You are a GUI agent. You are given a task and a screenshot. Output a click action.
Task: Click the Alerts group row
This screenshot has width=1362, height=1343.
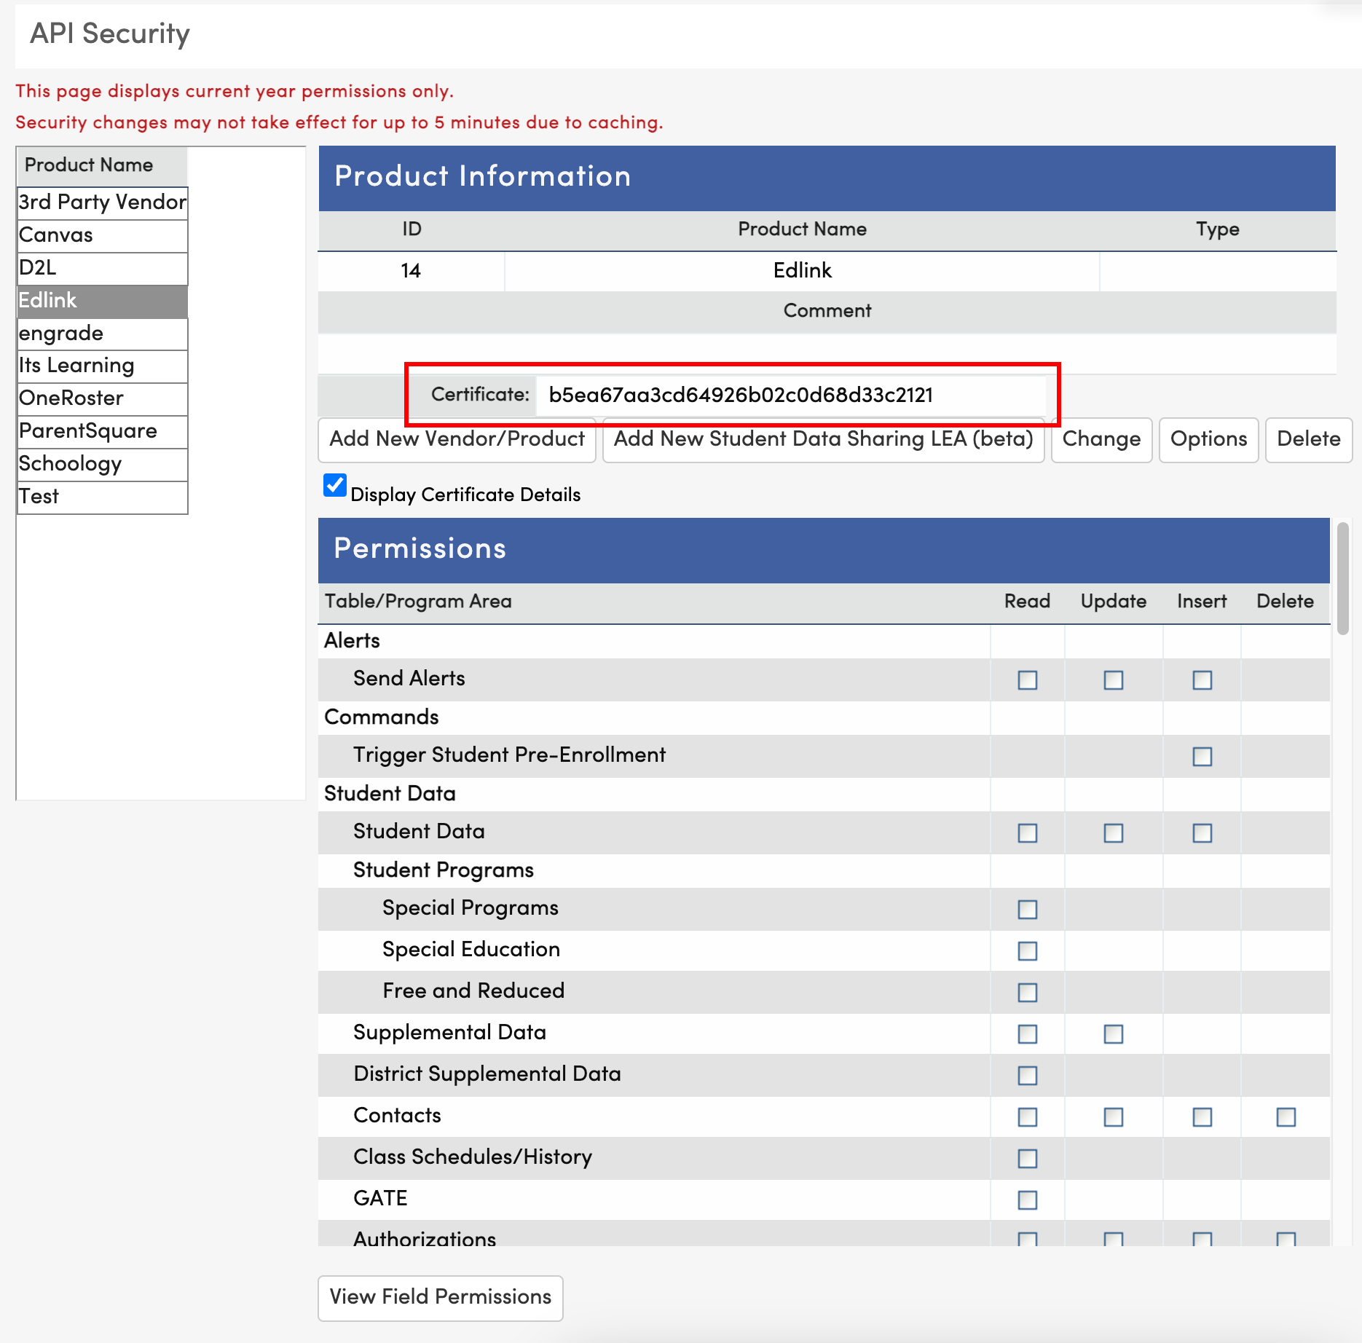click(824, 641)
